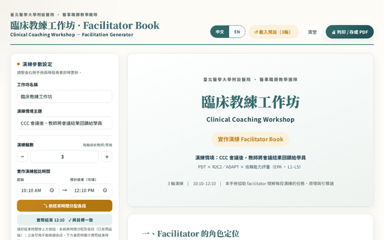This screenshot has width=384, height=240.
Task: Focus the 工作坊名稱 input field
Action: (64, 97)
